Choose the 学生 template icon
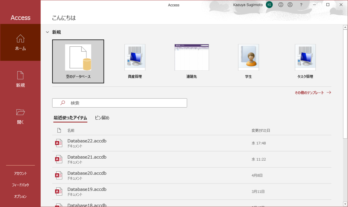Image resolution: width=348 pixels, height=207 pixels. click(x=249, y=57)
